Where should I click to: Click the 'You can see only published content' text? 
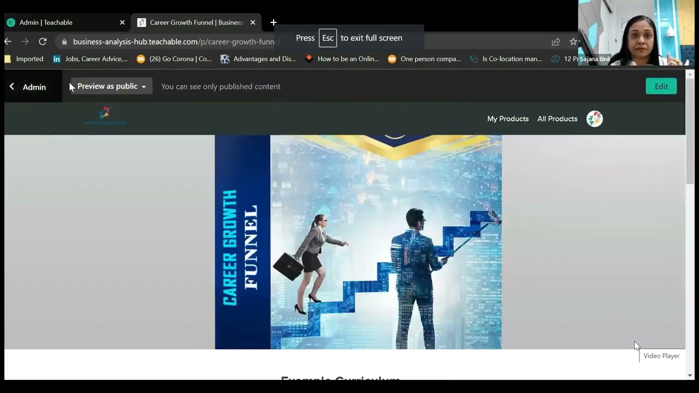221,86
